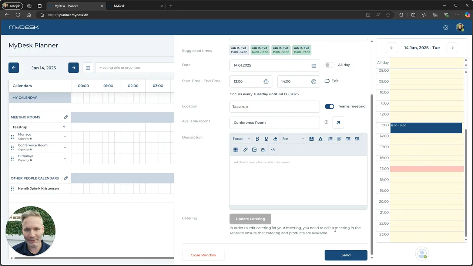Focus the meeting title or organizer search field
The height and width of the screenshot is (266, 473).
134,68
